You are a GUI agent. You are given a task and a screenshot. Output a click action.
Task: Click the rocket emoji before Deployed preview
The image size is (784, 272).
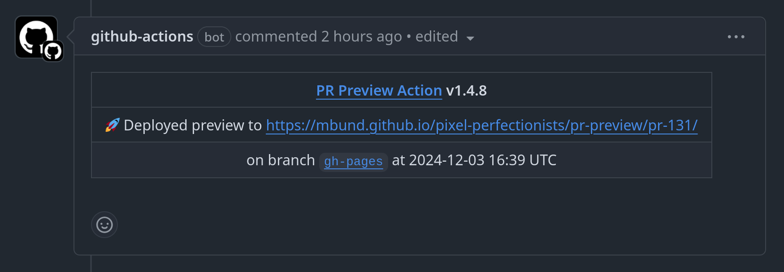113,126
